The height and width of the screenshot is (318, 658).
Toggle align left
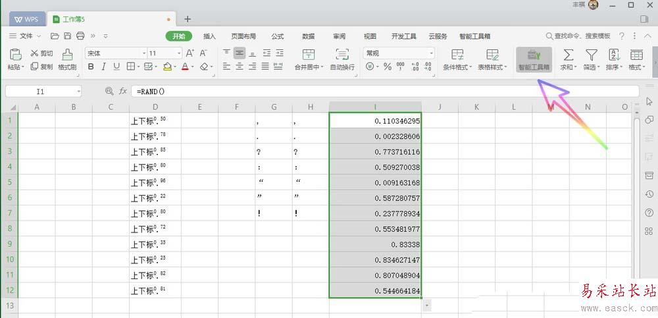(226, 66)
